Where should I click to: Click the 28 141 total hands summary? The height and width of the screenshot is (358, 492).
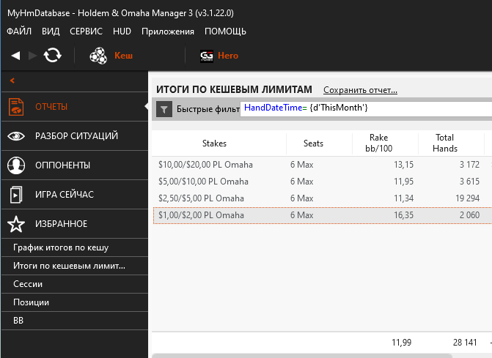click(x=465, y=343)
